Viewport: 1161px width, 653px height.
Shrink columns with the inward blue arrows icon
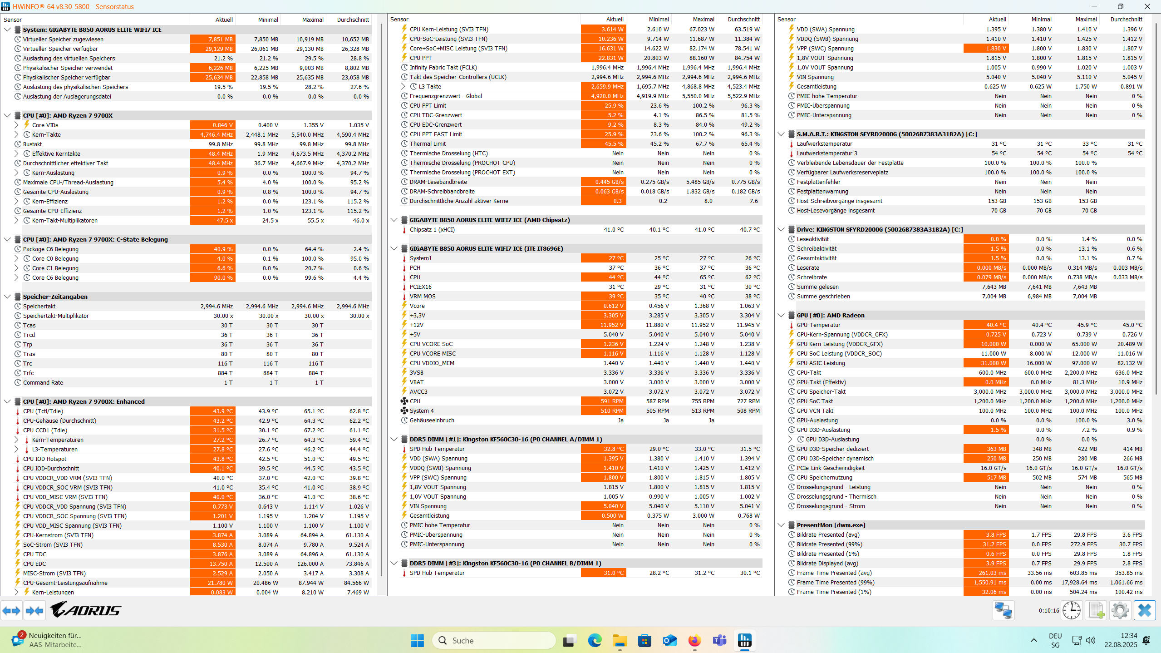34,610
